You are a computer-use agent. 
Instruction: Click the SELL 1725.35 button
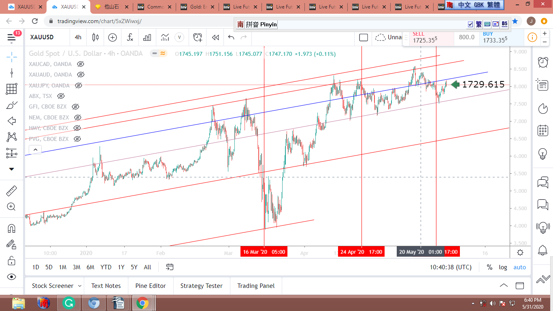point(428,37)
